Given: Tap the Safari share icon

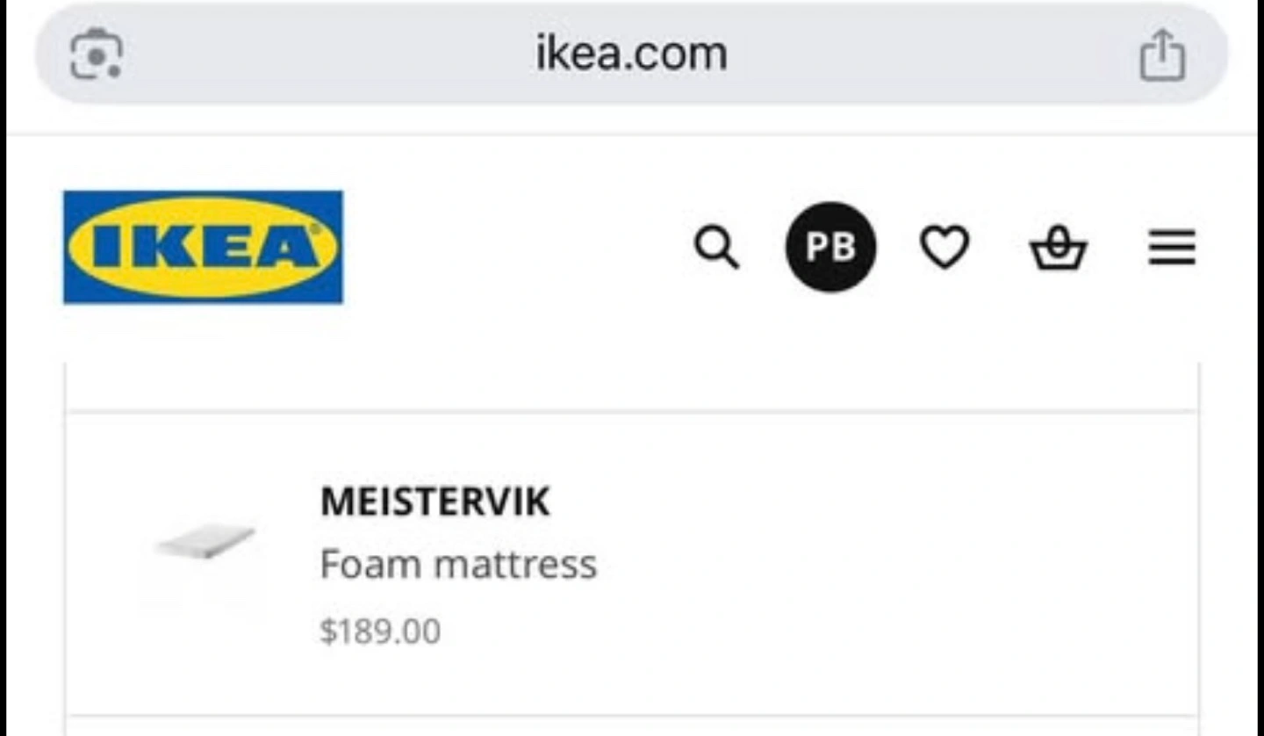Looking at the screenshot, I should pos(1162,54).
